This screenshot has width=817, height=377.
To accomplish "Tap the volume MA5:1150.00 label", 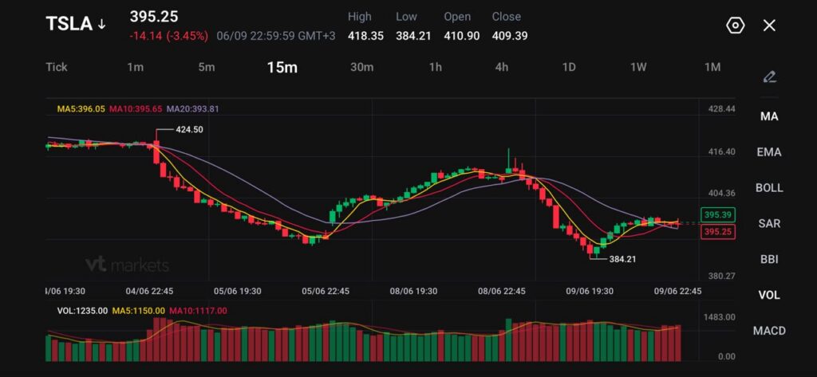I will (x=139, y=311).
